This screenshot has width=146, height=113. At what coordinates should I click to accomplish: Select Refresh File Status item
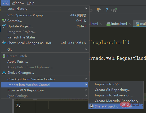coord(21,37)
